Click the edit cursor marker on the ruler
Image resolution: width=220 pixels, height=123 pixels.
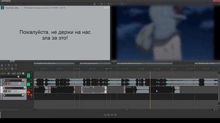(107, 68)
